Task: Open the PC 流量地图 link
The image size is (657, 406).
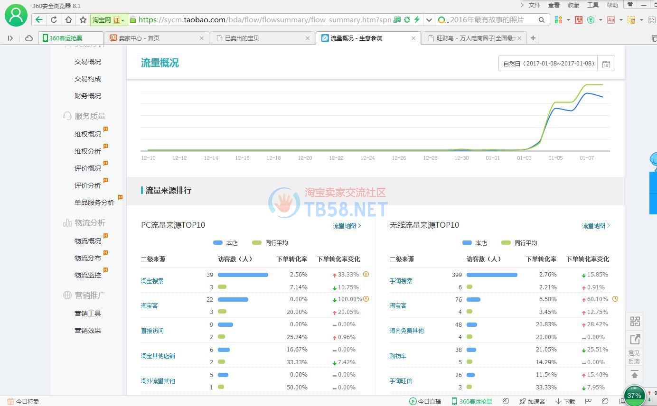Action: [347, 226]
